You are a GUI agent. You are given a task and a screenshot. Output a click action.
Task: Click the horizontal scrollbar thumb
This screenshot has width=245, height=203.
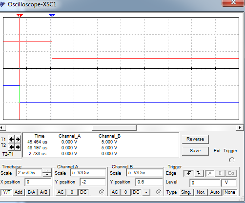tap(114, 128)
